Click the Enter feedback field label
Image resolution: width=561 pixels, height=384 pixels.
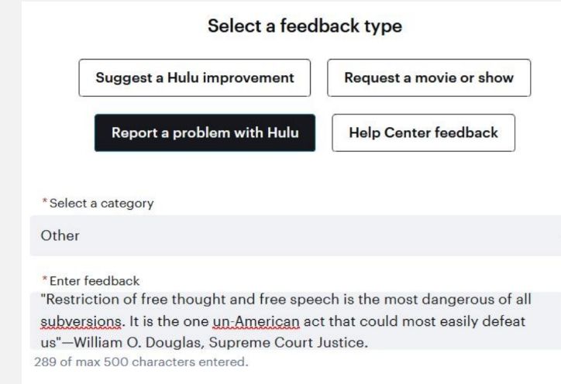[x=94, y=280]
